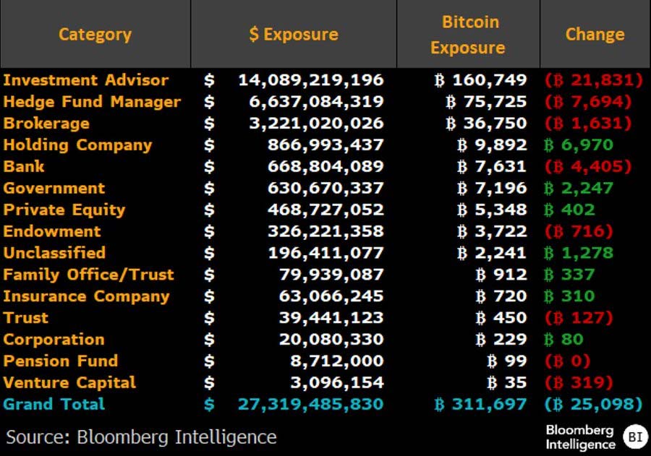Image resolution: width=651 pixels, height=456 pixels.
Task: Click the Family Office/Trust category label
Action: [x=88, y=275]
